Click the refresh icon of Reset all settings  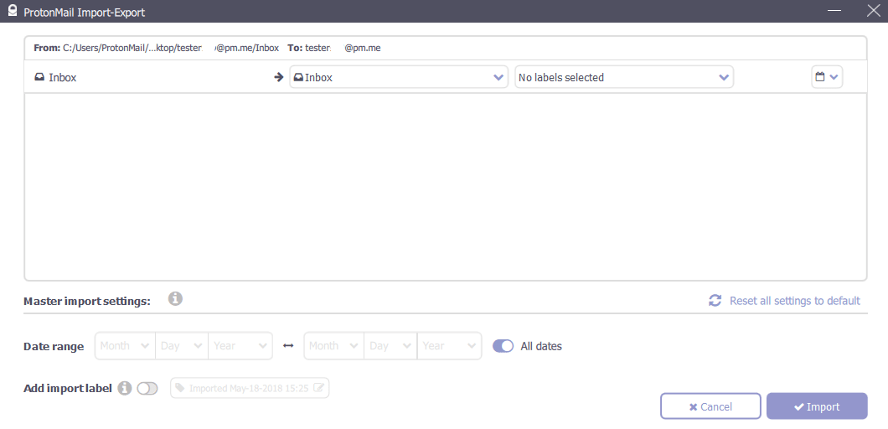(715, 300)
